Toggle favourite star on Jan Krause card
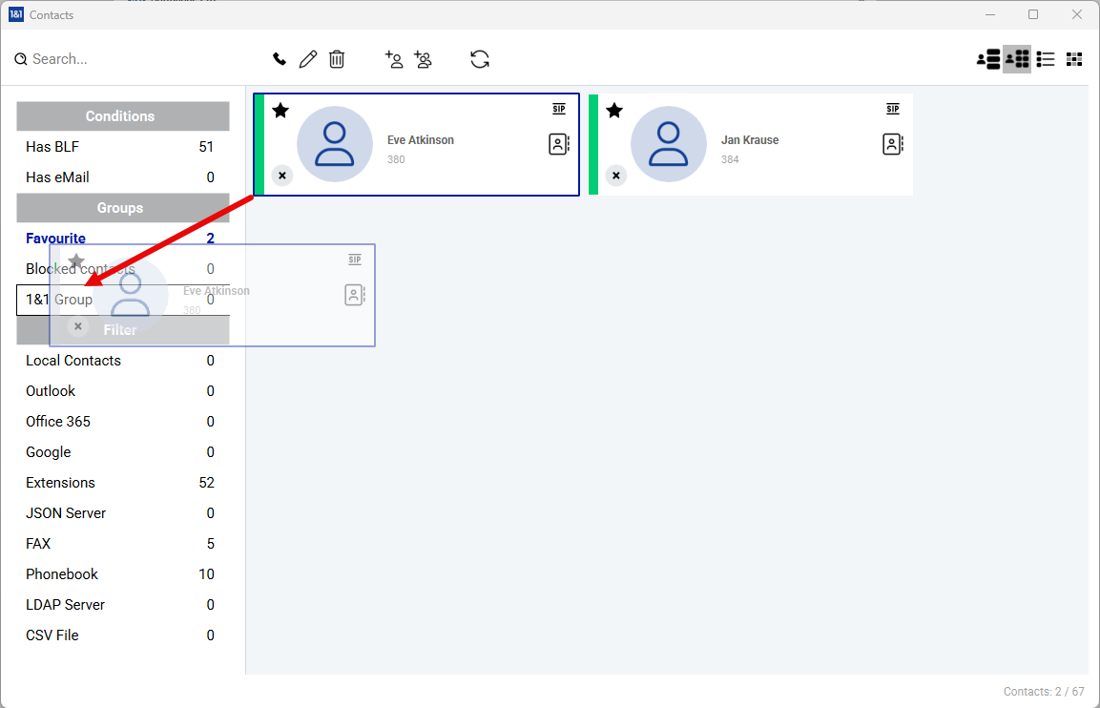Viewport: 1100px width, 708px height. 614,111
